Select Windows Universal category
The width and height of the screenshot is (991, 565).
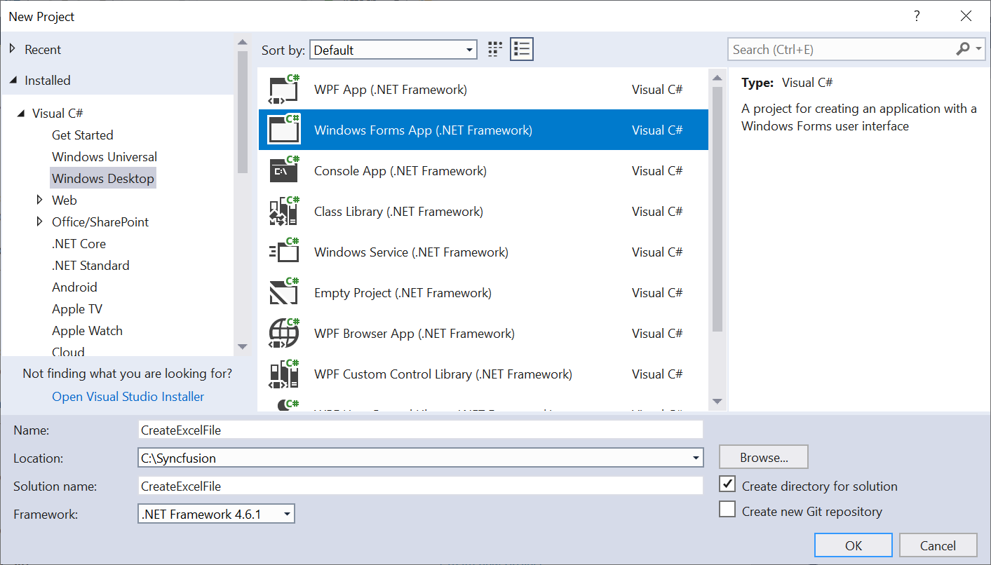[105, 157]
